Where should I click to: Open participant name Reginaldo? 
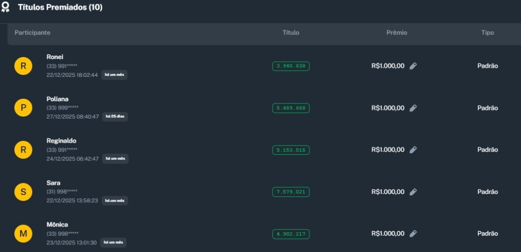point(61,141)
